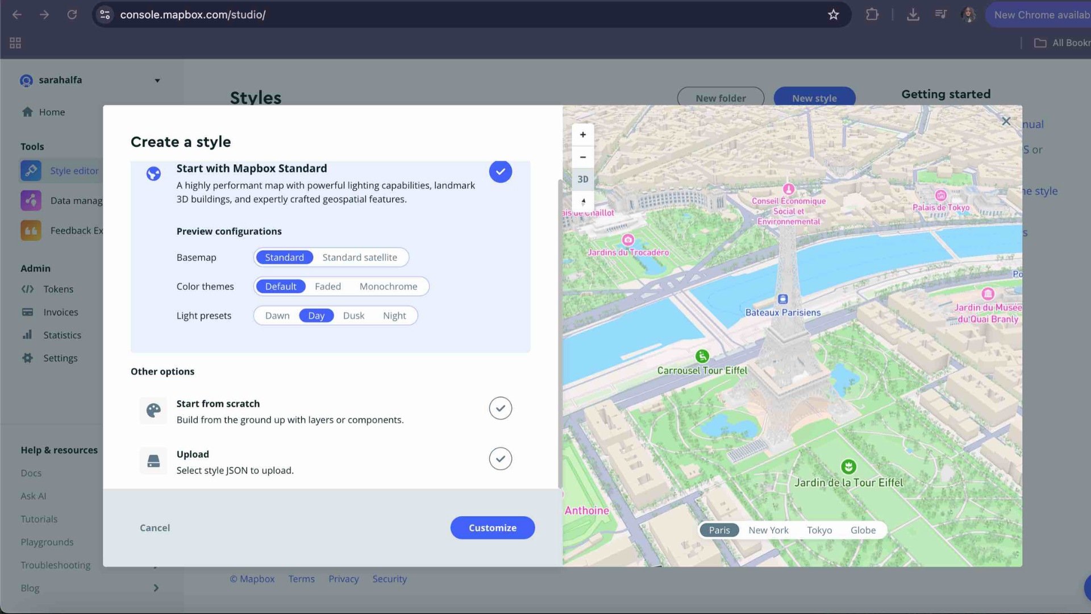This screenshot has height=614, width=1091.
Task: Click the Customize button
Action: (492, 528)
